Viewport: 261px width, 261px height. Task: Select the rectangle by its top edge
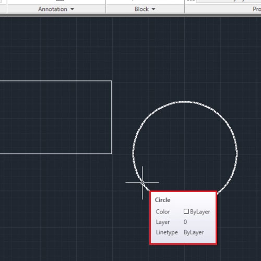pyautogui.click(x=56, y=81)
